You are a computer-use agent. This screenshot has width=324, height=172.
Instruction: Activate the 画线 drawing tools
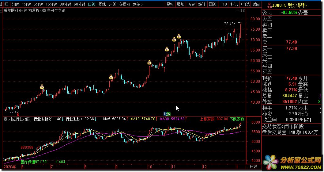coord(213,4)
